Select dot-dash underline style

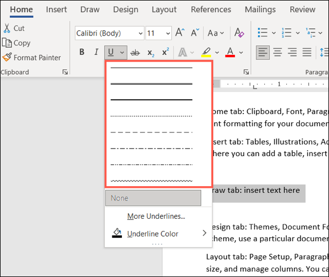click(152, 148)
